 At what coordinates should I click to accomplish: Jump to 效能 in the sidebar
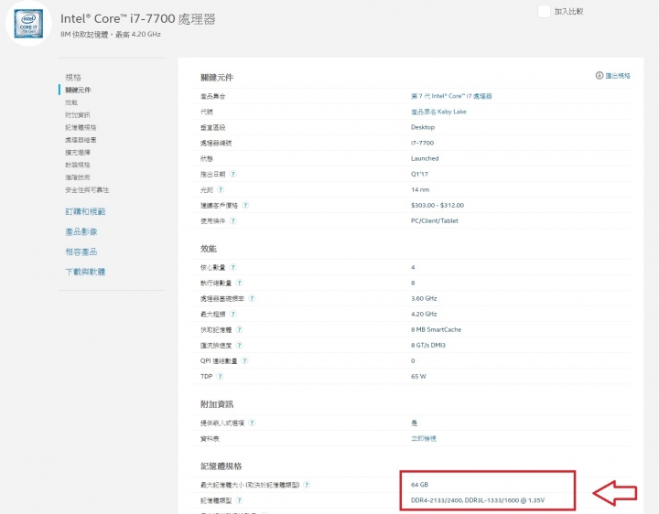71,102
